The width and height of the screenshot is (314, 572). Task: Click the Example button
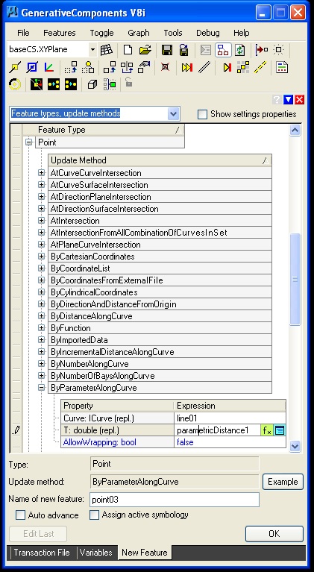[x=283, y=482]
